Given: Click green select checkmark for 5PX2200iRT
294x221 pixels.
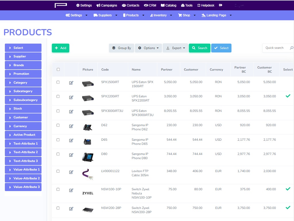Looking at the screenshot, I should 288,96.
